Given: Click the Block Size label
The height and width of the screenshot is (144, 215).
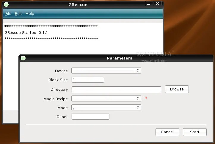Looking at the screenshot, I should [58, 80].
